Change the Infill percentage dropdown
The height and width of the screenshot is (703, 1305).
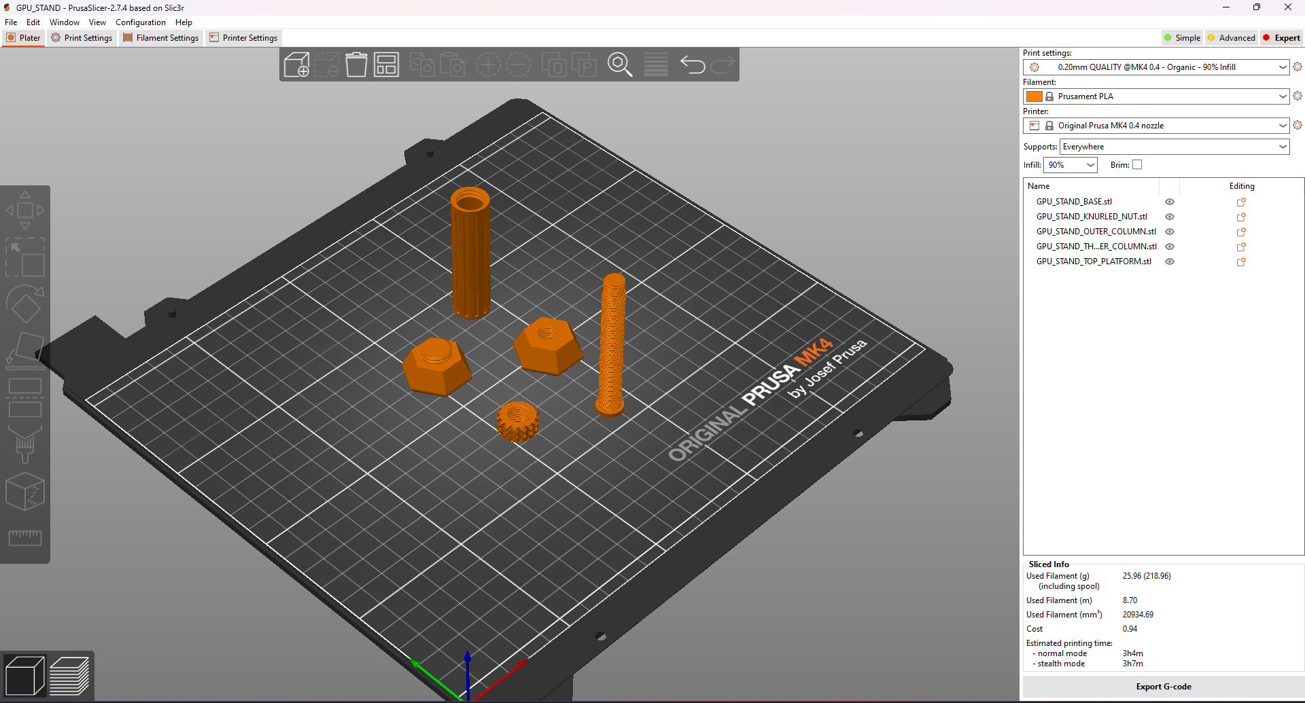pos(1071,164)
